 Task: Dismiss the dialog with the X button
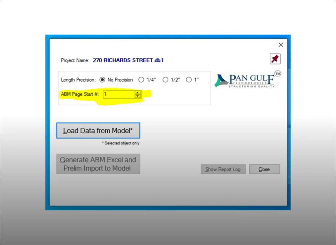tap(281, 45)
